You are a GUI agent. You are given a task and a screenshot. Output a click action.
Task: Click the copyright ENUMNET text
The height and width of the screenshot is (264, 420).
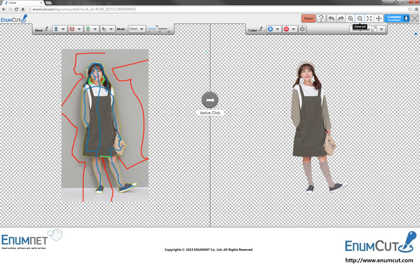tap(209, 250)
